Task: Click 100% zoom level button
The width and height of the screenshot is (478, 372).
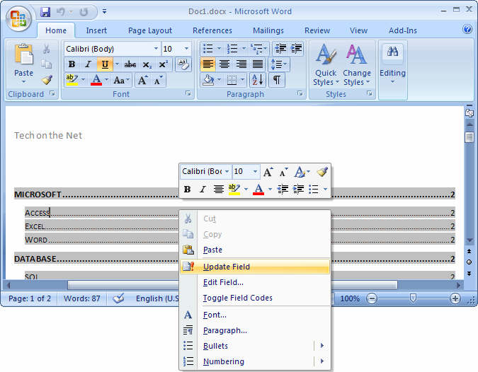Action: click(x=350, y=298)
